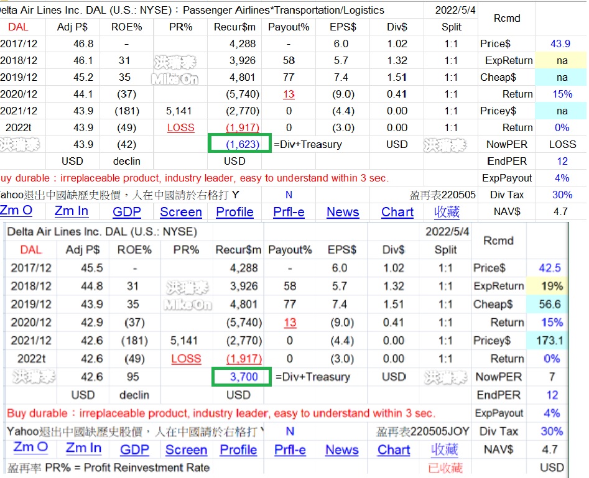The height and width of the screenshot is (478, 589).
Task: Select the EndPER value 12 in the upper table
Action: [562, 161]
